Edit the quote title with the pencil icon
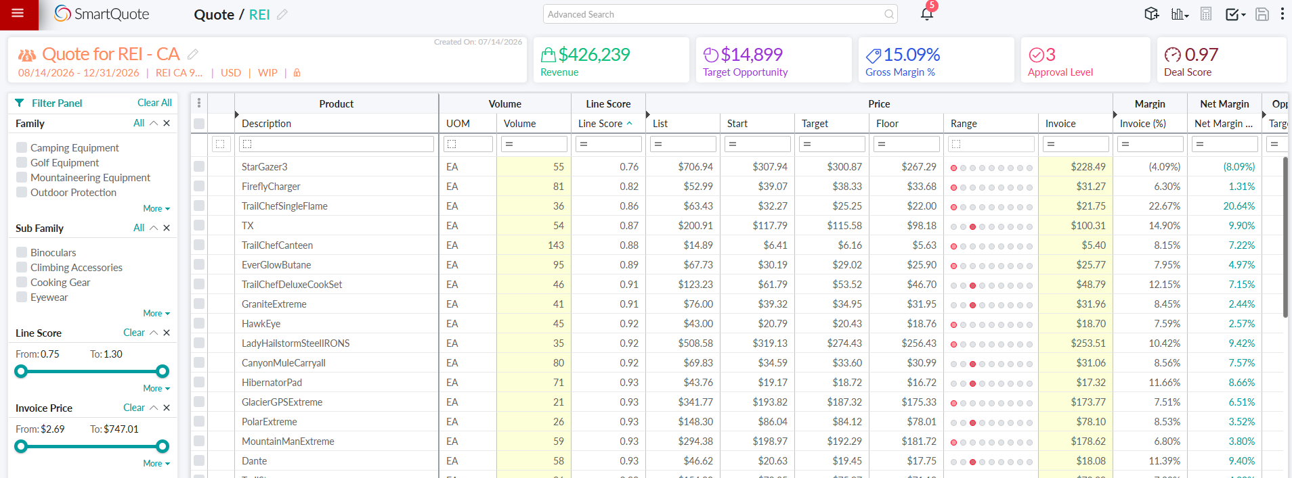 point(193,54)
